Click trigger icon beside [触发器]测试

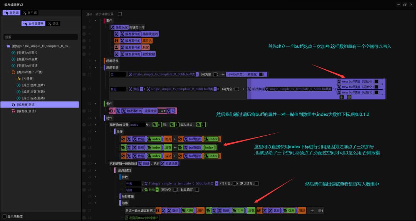pos(13,104)
